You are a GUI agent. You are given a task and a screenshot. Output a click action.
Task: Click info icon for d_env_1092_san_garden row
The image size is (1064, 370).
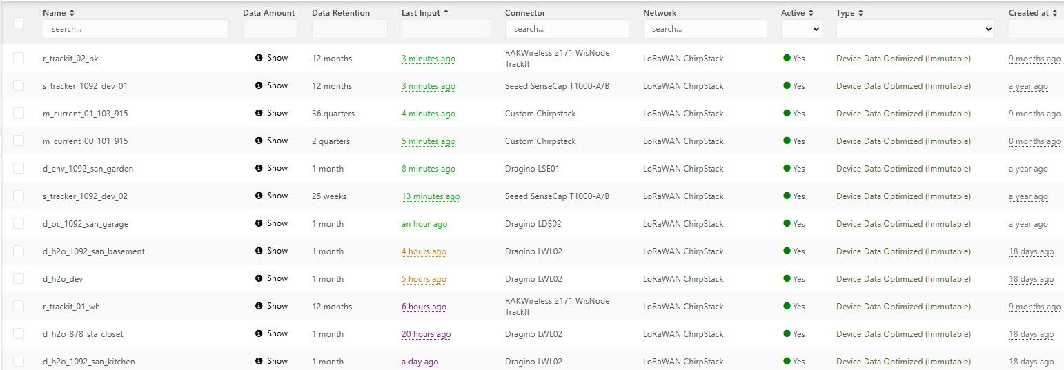259,168
